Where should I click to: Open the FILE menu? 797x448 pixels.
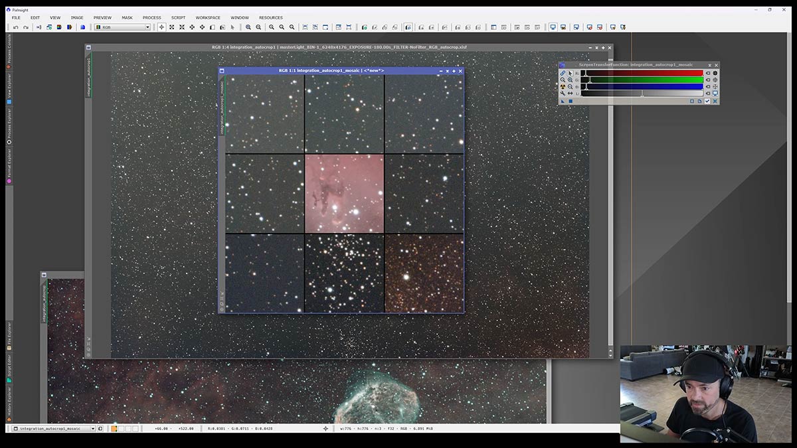(x=16, y=17)
